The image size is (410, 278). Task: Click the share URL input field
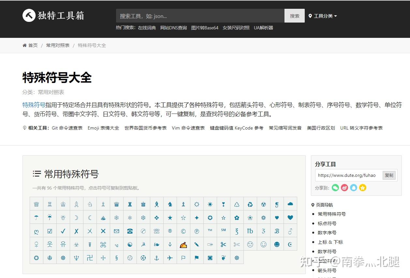(x=347, y=175)
